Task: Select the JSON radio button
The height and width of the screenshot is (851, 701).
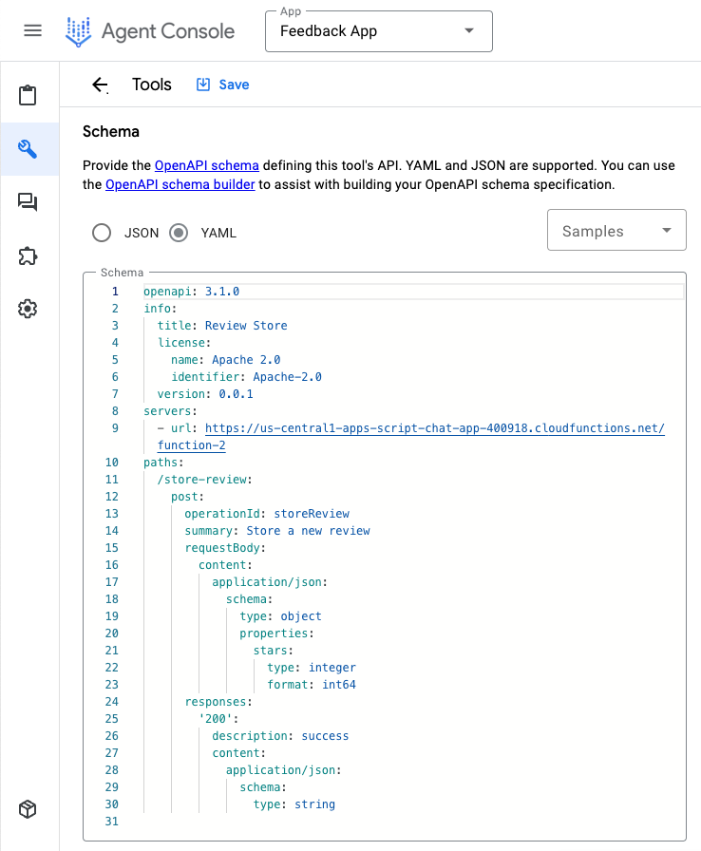Action: tap(102, 233)
